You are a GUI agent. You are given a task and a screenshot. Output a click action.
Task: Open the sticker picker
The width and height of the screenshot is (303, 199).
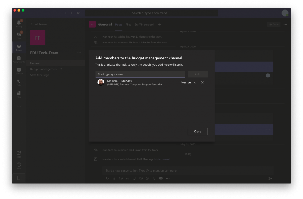134,179
